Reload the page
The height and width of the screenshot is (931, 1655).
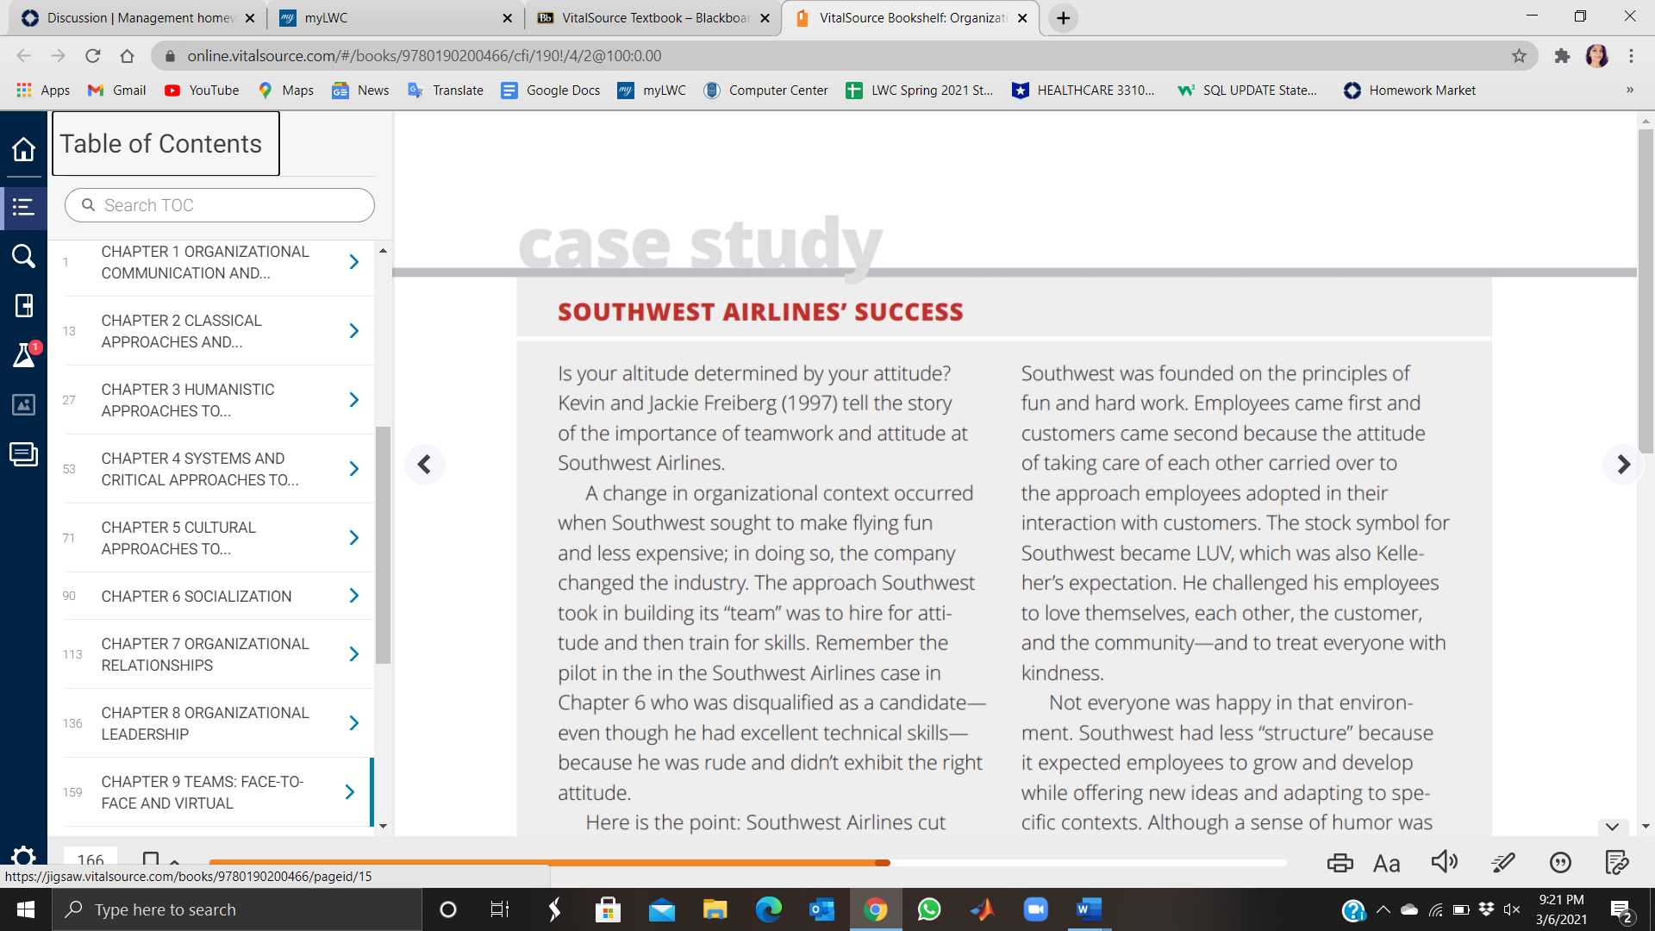tap(92, 56)
